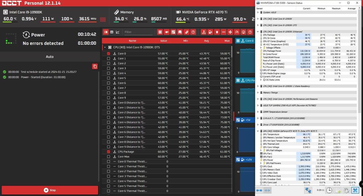Open HWiNFO sensor settings gear icon
Screen dimensions: 363x196
[x=346, y=190]
